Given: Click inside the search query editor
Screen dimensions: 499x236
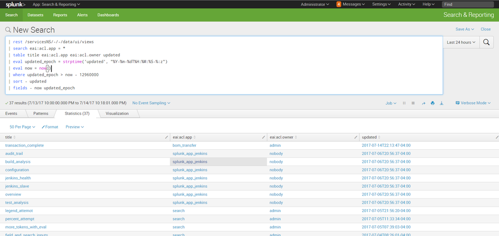Looking at the screenshot, I should (x=224, y=65).
